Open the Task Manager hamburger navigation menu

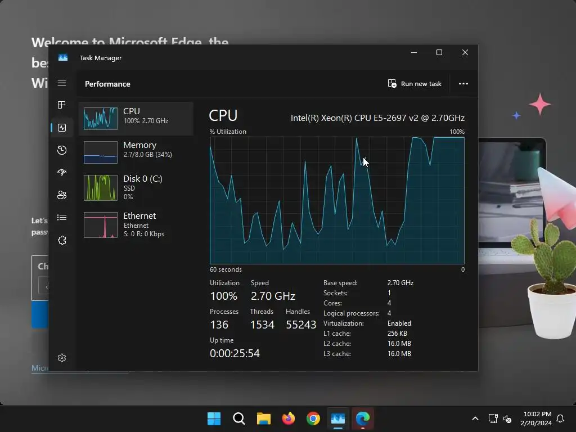coord(62,83)
